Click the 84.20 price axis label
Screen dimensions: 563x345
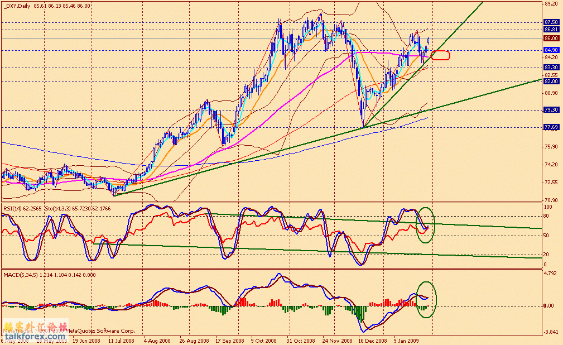pos(551,57)
